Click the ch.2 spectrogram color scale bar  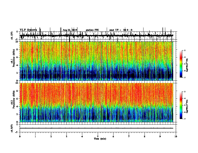[181, 105]
